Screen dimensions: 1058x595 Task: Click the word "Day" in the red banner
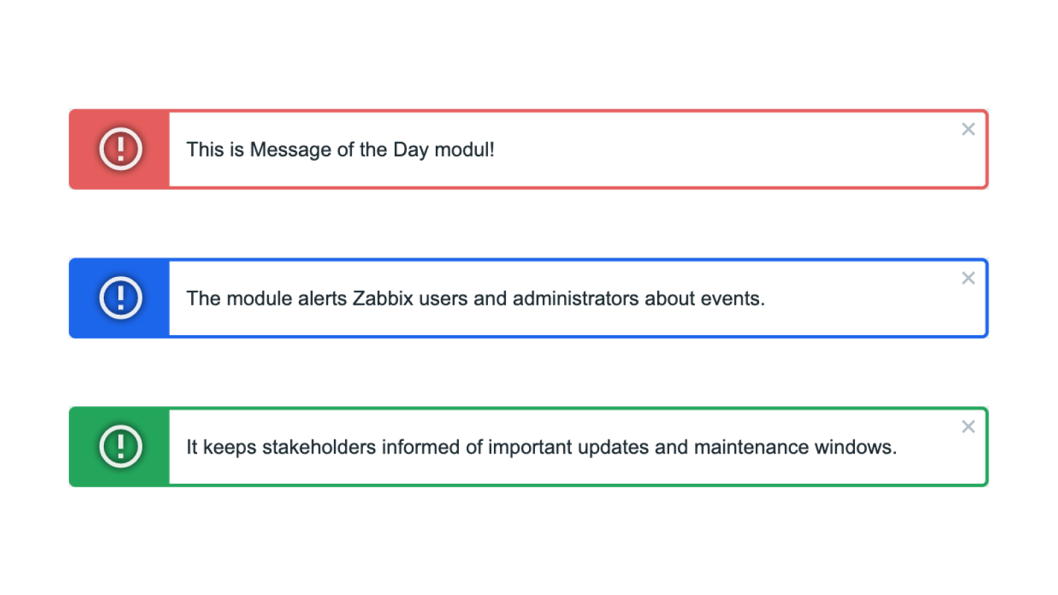point(411,150)
